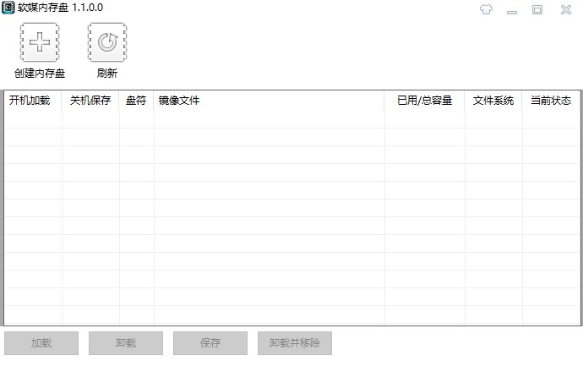
Task: Sort by 已用/总容量 column header
Action: point(424,101)
